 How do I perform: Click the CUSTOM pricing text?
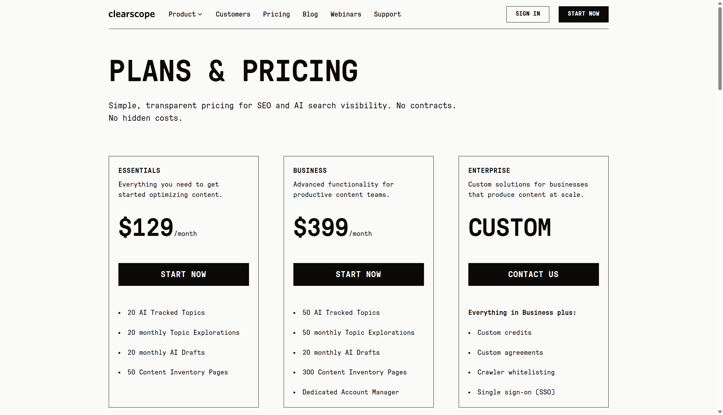[510, 228]
